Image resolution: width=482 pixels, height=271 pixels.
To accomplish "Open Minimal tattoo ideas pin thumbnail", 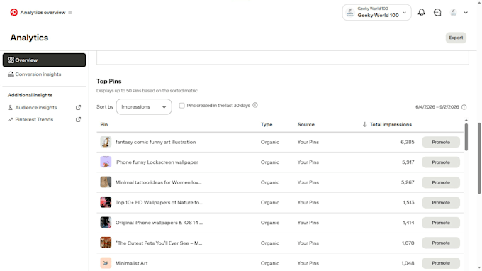I will coord(106,182).
